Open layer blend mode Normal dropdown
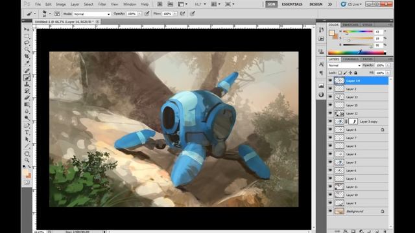 coord(344,65)
